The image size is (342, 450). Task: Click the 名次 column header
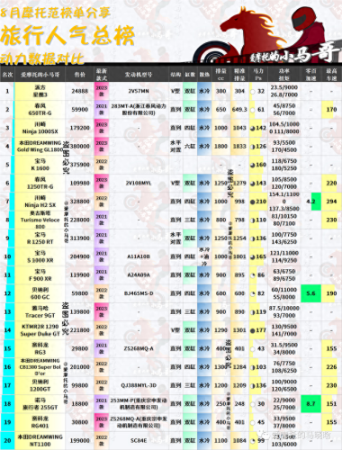[7, 74]
